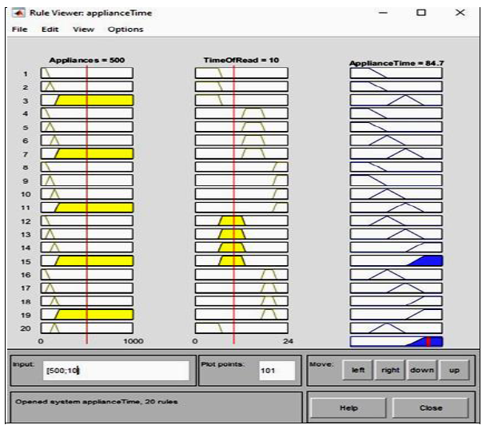Viewport: 486px width, 429px height.
Task: Click the Input field containing [500;10]
Action: point(116,371)
